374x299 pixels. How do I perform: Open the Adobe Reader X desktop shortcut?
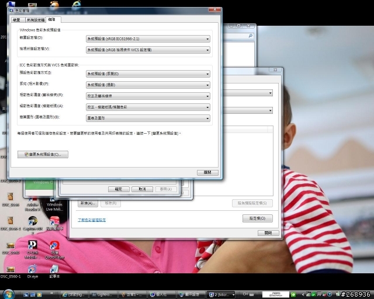[33, 205]
